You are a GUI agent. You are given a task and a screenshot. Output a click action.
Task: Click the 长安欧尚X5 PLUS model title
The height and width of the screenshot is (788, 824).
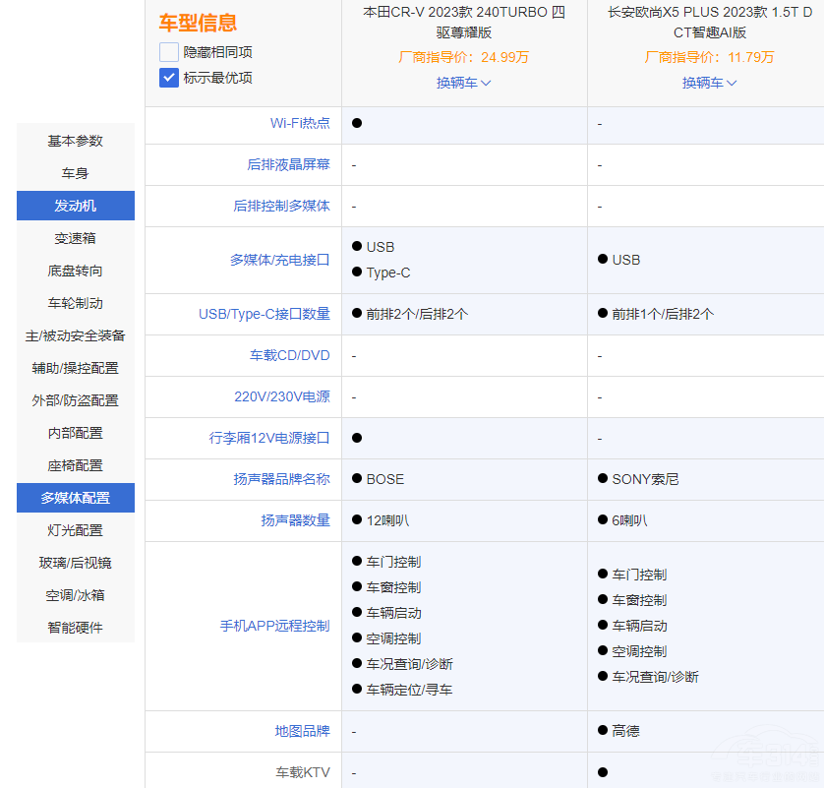[x=710, y=22]
